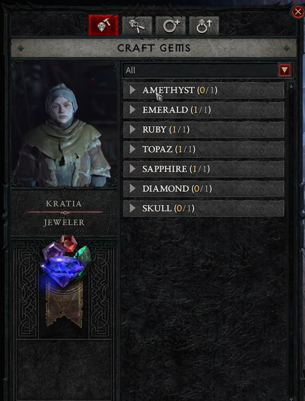Select the Craft Gems hammer tab icon
The height and width of the screenshot is (401, 305).
(x=103, y=25)
